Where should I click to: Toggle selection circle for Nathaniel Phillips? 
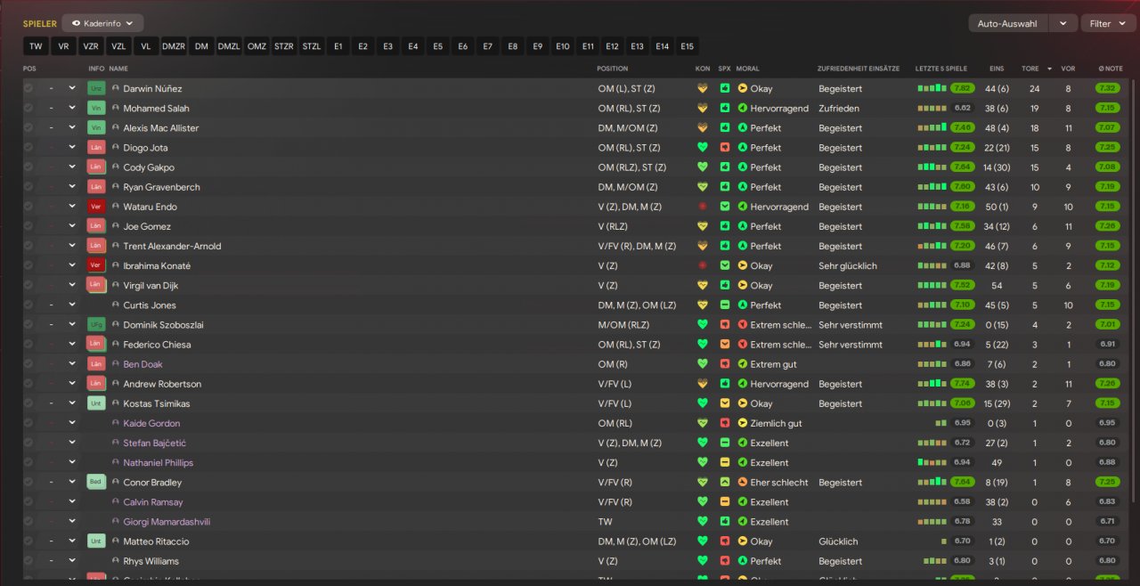(28, 462)
